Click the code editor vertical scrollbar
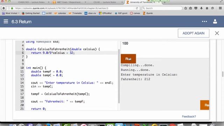Screen dimensions: 224x126 119,76
